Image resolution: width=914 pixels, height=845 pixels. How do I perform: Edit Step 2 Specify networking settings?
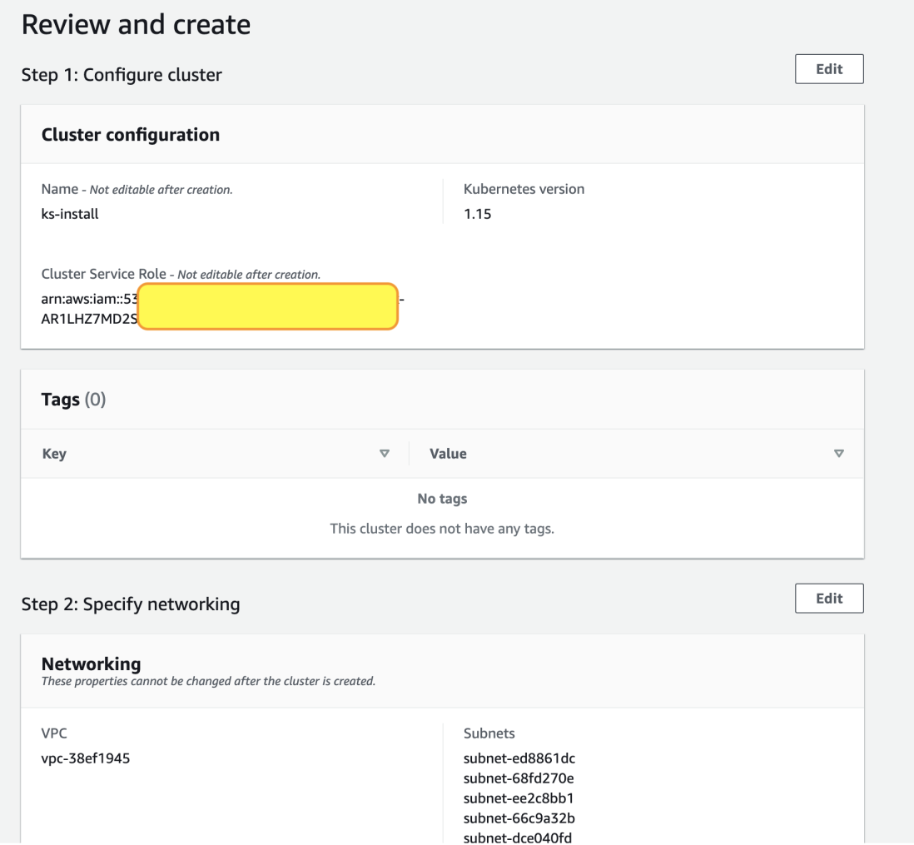pyautogui.click(x=829, y=599)
